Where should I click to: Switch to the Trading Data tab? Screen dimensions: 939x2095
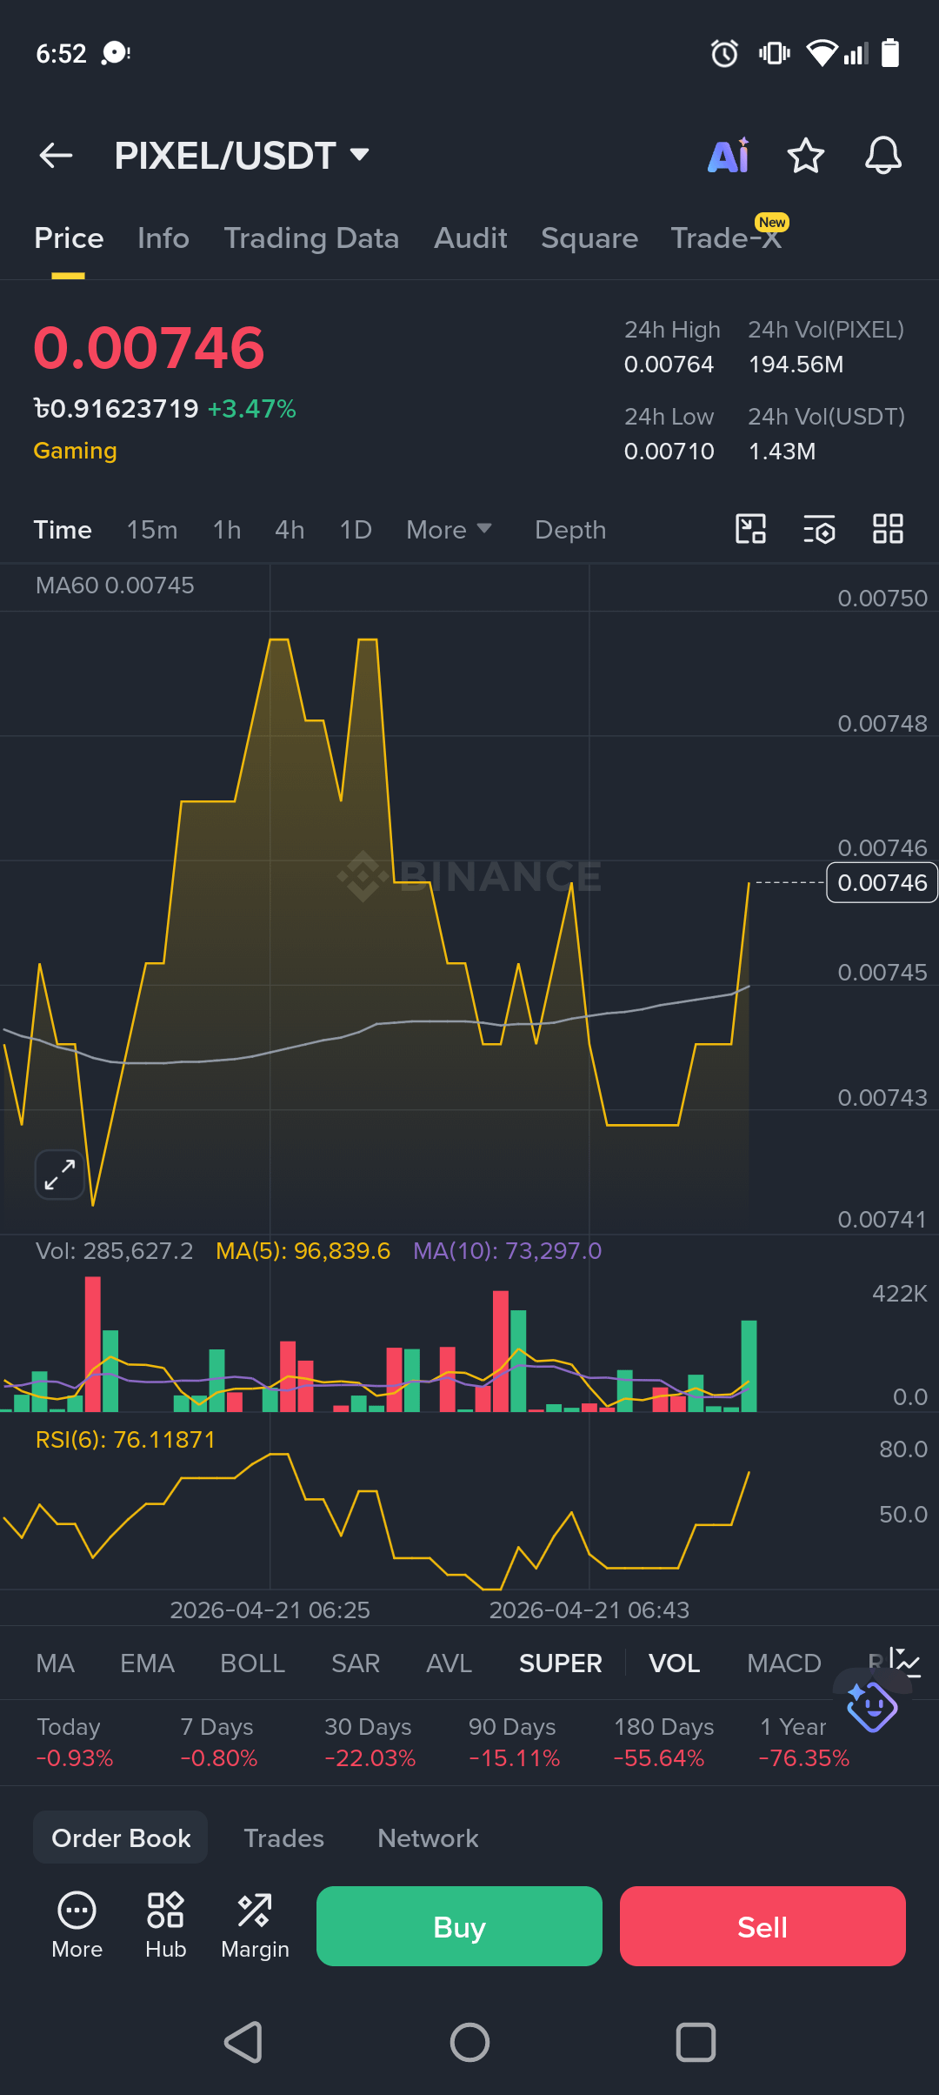coord(311,238)
